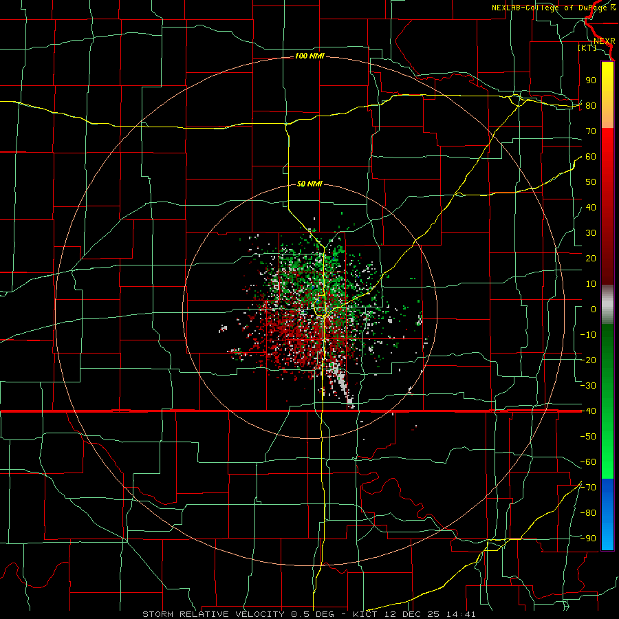Click the 100 NMI range ring label

tap(309, 56)
